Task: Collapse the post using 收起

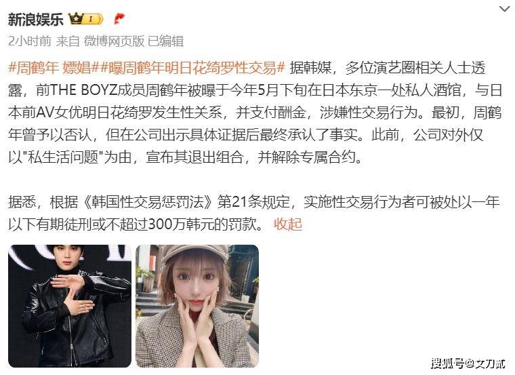Action: pyautogui.click(x=288, y=224)
